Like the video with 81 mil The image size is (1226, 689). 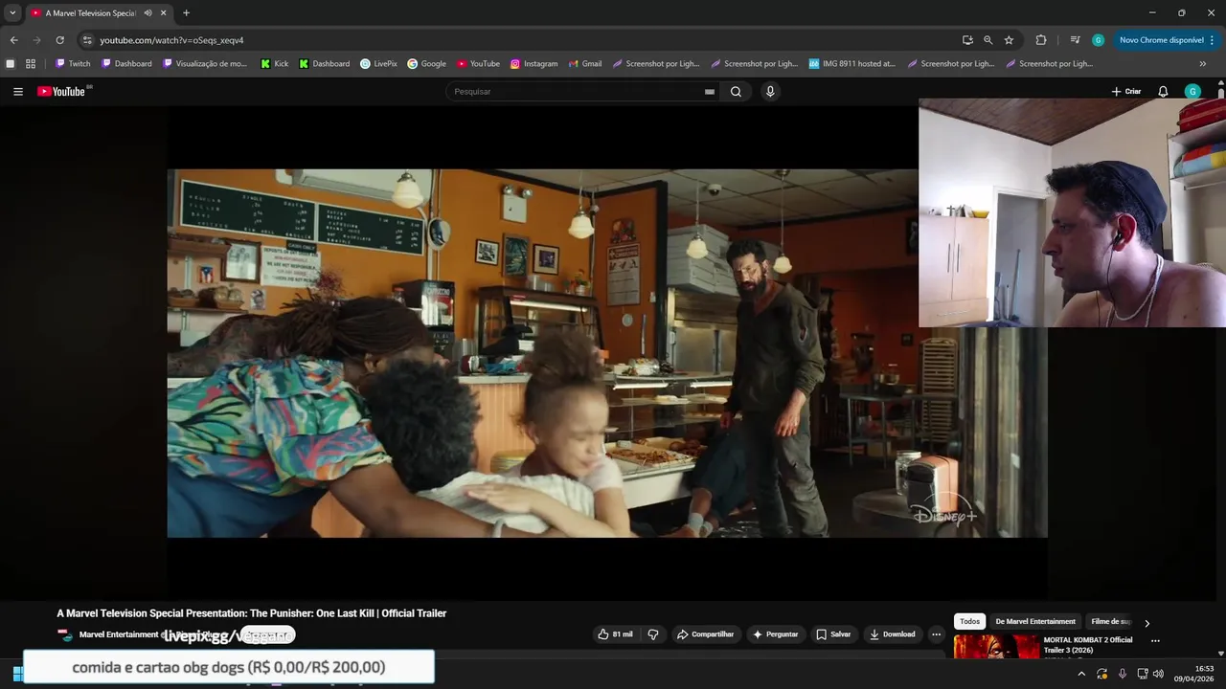tap(615, 634)
